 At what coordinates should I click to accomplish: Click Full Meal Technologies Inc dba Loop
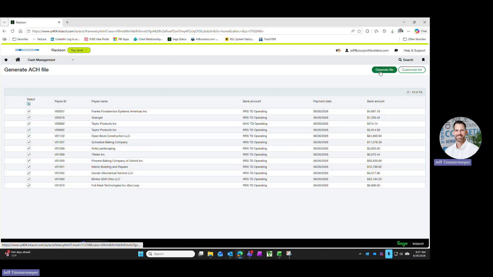(x=115, y=185)
